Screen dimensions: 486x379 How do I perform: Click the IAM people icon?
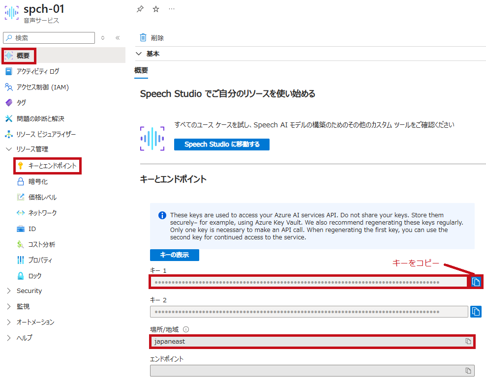9,87
